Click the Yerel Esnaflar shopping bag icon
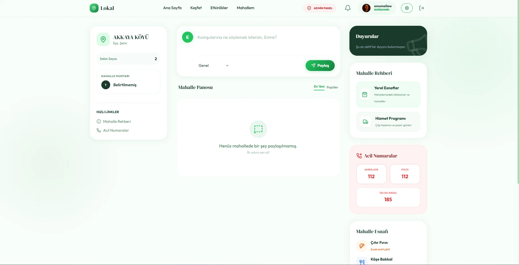 tap(365, 95)
